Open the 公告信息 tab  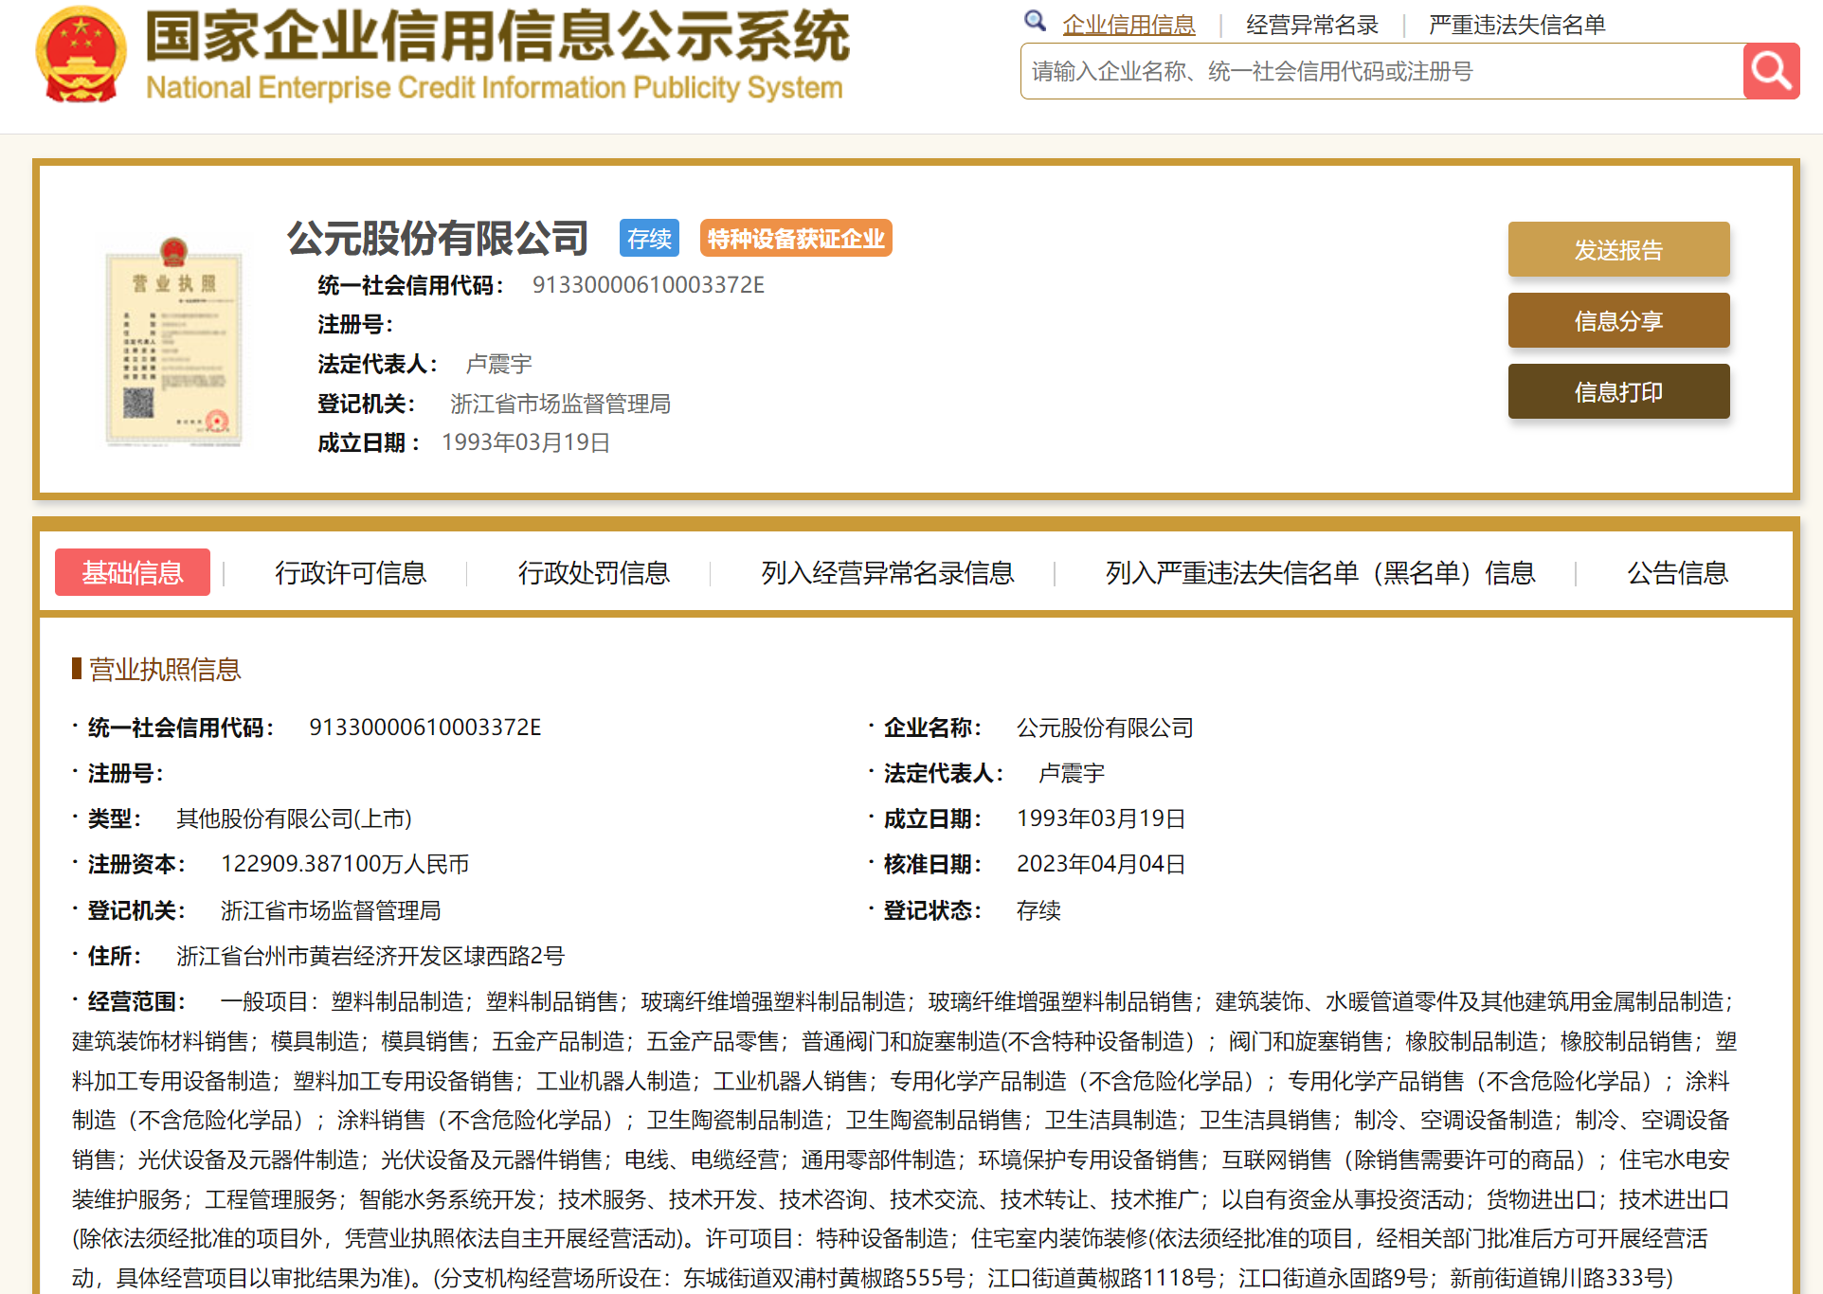click(1677, 573)
